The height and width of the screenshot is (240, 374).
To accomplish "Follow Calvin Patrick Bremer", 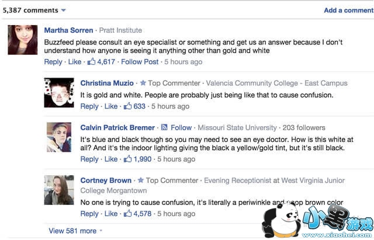I will (x=181, y=127).
